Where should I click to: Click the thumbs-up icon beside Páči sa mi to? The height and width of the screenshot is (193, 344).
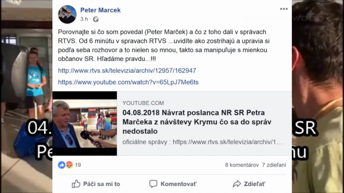76,184
